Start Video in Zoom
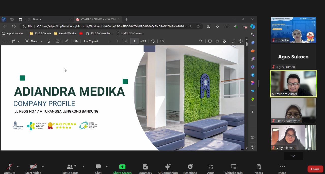 point(33,169)
